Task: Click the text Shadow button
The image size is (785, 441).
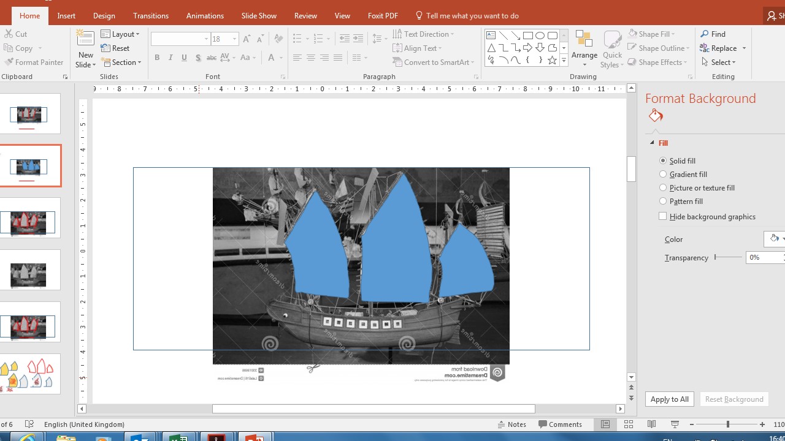Action: point(197,58)
